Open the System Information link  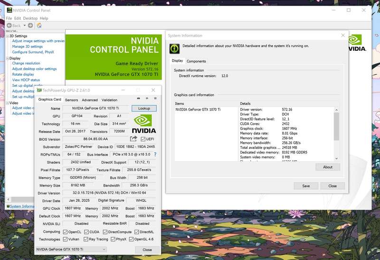tap(22, 206)
